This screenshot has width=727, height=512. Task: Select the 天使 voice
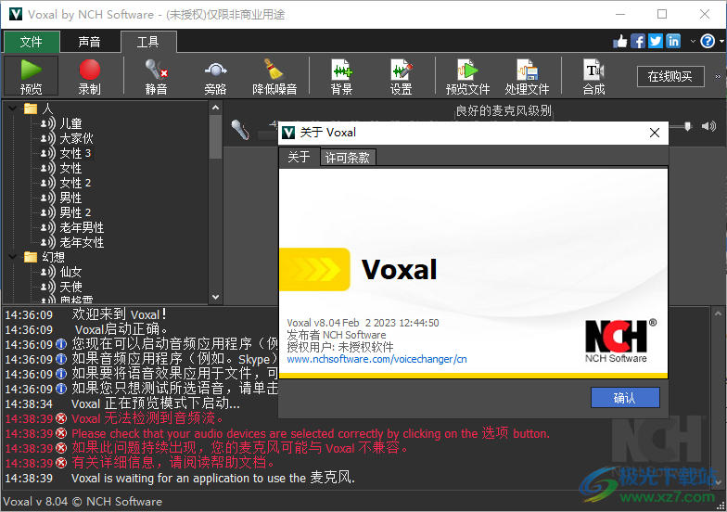pos(70,288)
